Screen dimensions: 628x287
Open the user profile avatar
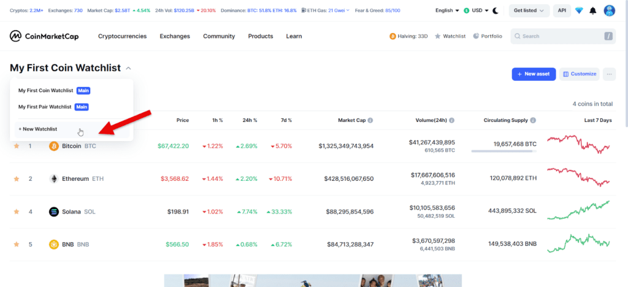(x=609, y=10)
